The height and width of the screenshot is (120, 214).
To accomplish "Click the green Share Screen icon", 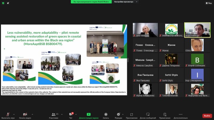I will pos(89,114).
